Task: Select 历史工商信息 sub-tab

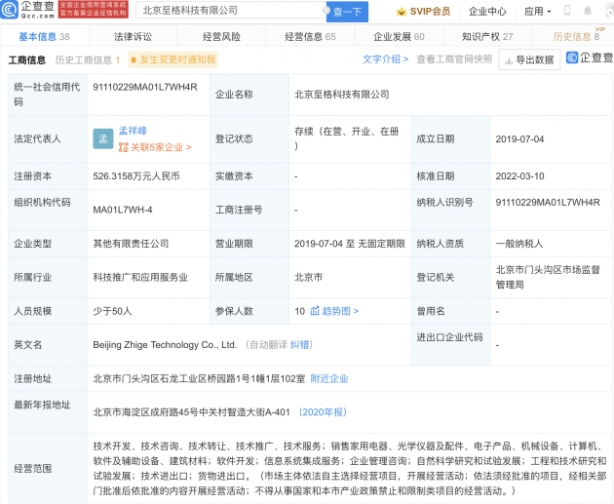Action: [x=88, y=59]
